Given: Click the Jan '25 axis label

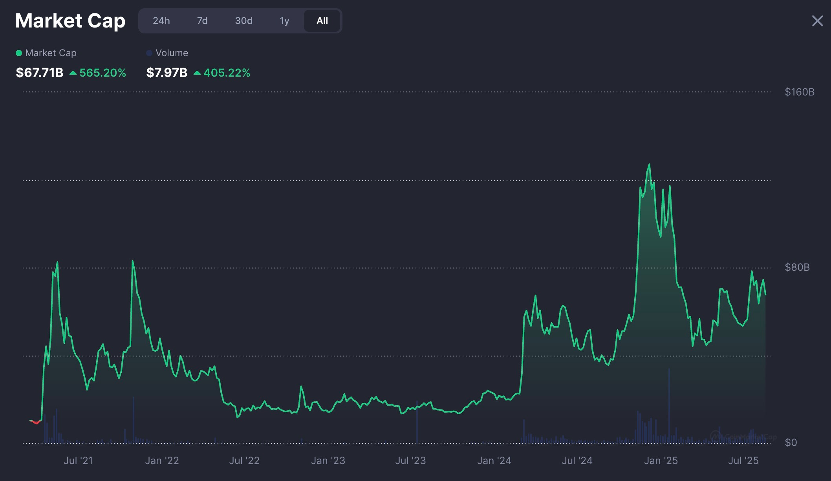Looking at the screenshot, I should point(661,461).
